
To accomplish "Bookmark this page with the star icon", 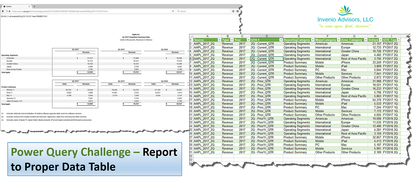I will 233,11.
